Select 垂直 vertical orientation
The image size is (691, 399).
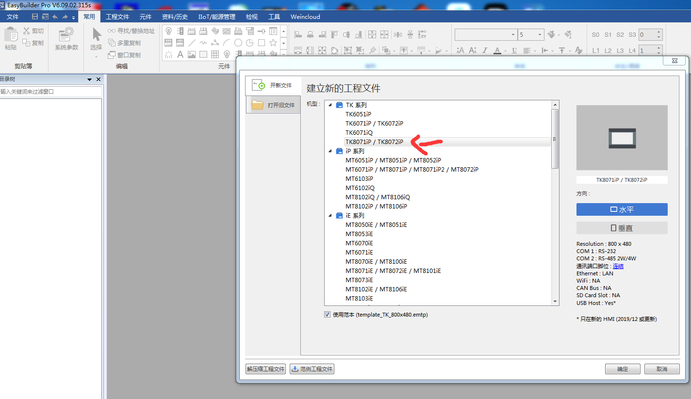tap(622, 228)
